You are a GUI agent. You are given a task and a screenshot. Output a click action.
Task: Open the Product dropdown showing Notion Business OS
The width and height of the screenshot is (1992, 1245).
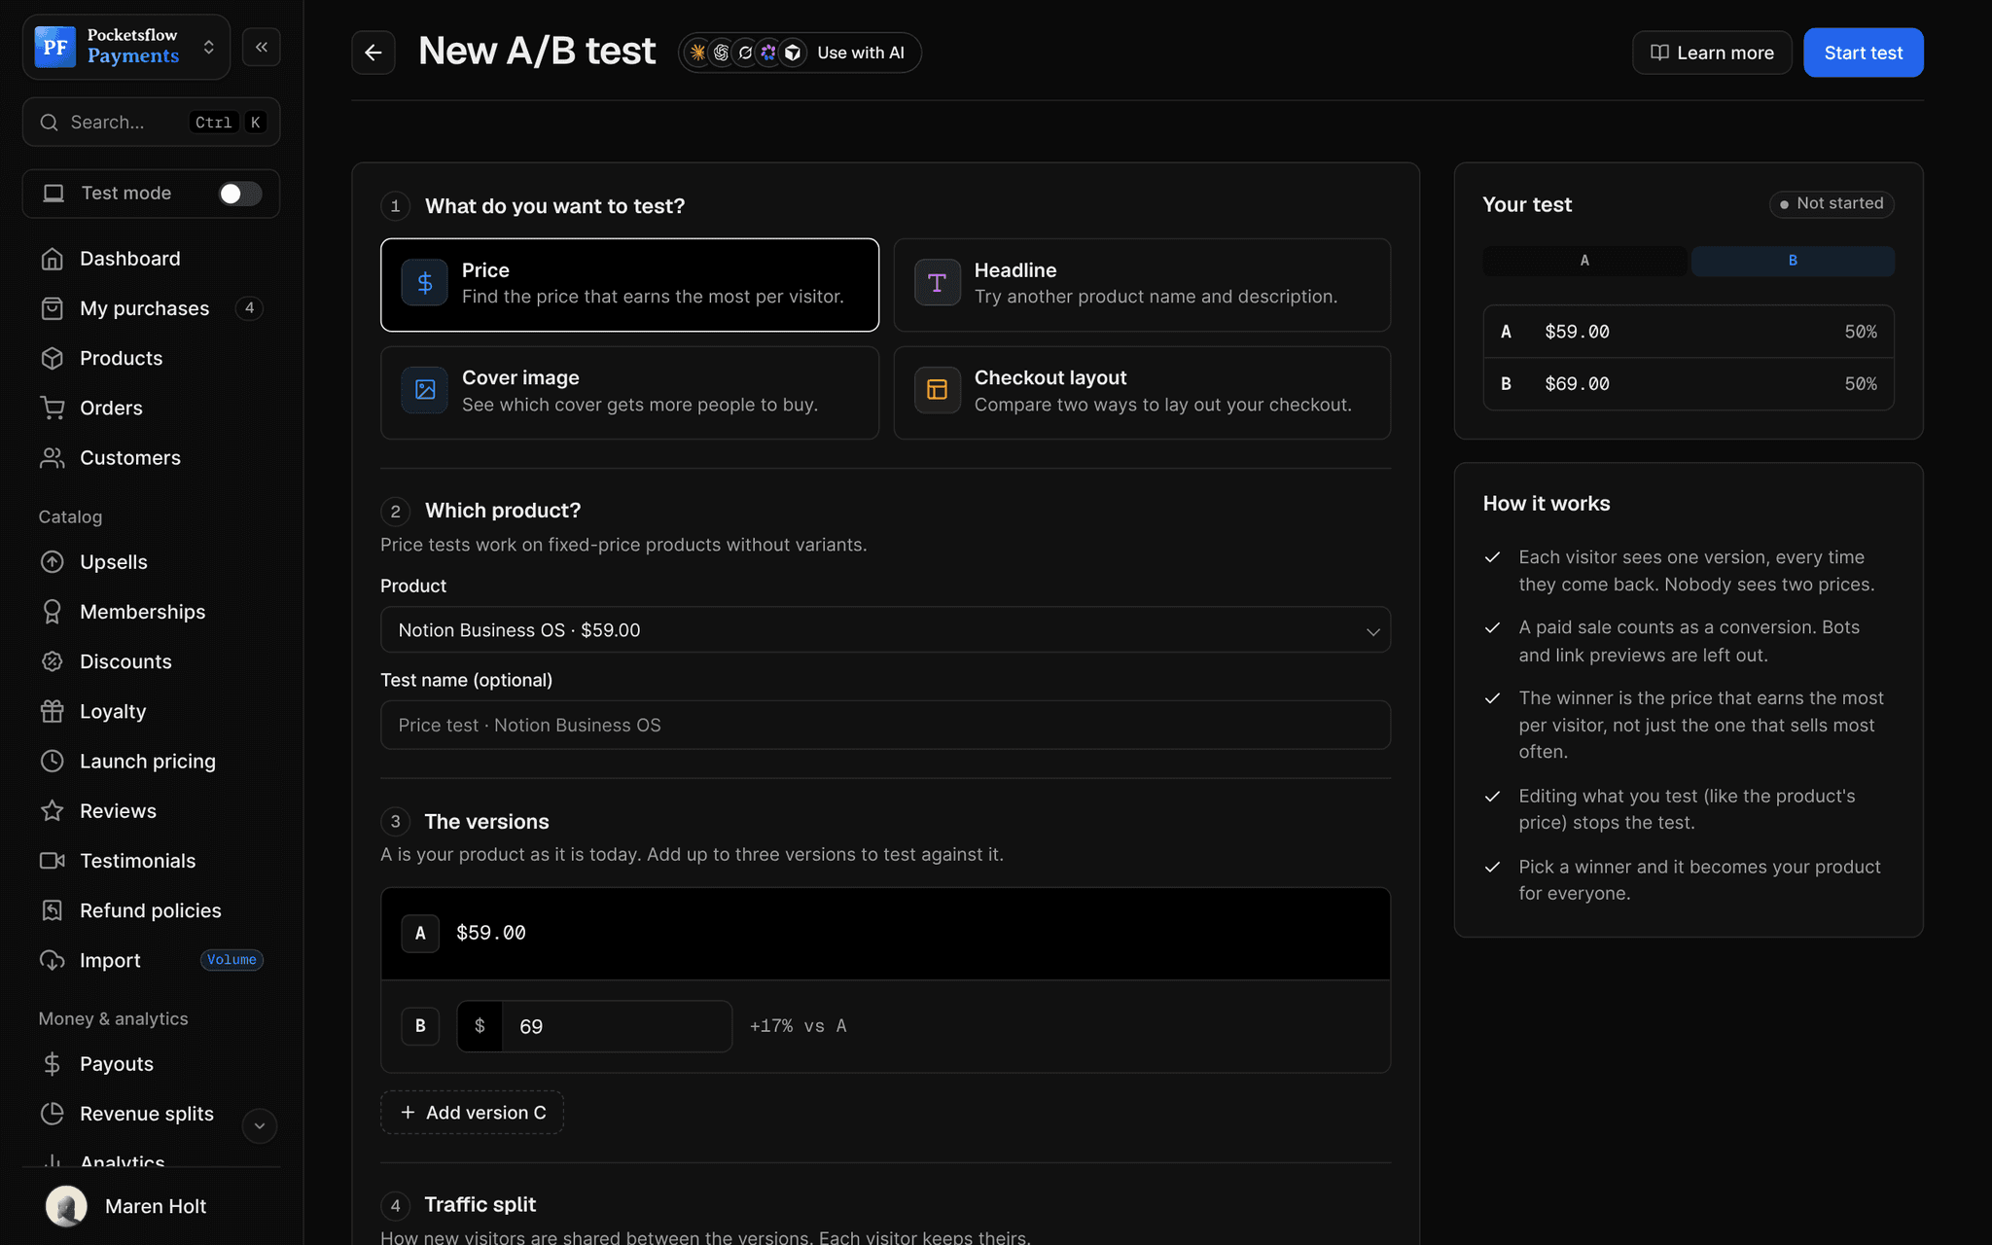coord(885,630)
